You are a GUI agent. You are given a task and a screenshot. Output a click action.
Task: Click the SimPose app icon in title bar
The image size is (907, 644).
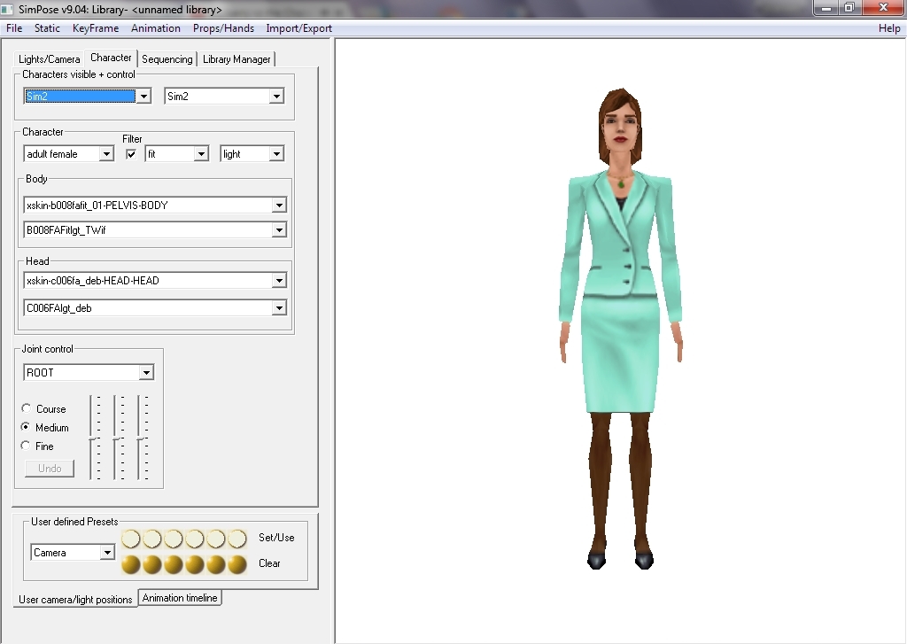pos(8,9)
